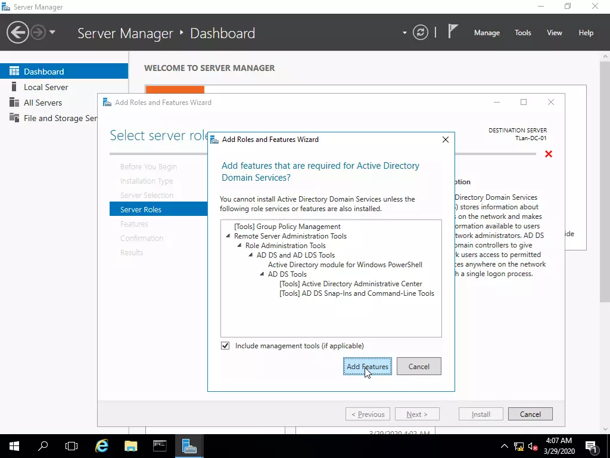This screenshot has width=610, height=458.
Task: Toggle Include management tools checkbox
Action: [225, 345]
